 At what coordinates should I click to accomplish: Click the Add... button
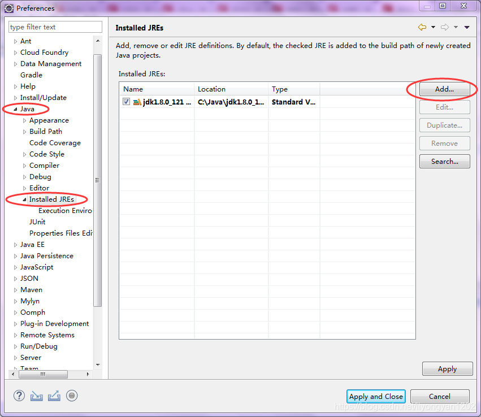[x=444, y=89]
